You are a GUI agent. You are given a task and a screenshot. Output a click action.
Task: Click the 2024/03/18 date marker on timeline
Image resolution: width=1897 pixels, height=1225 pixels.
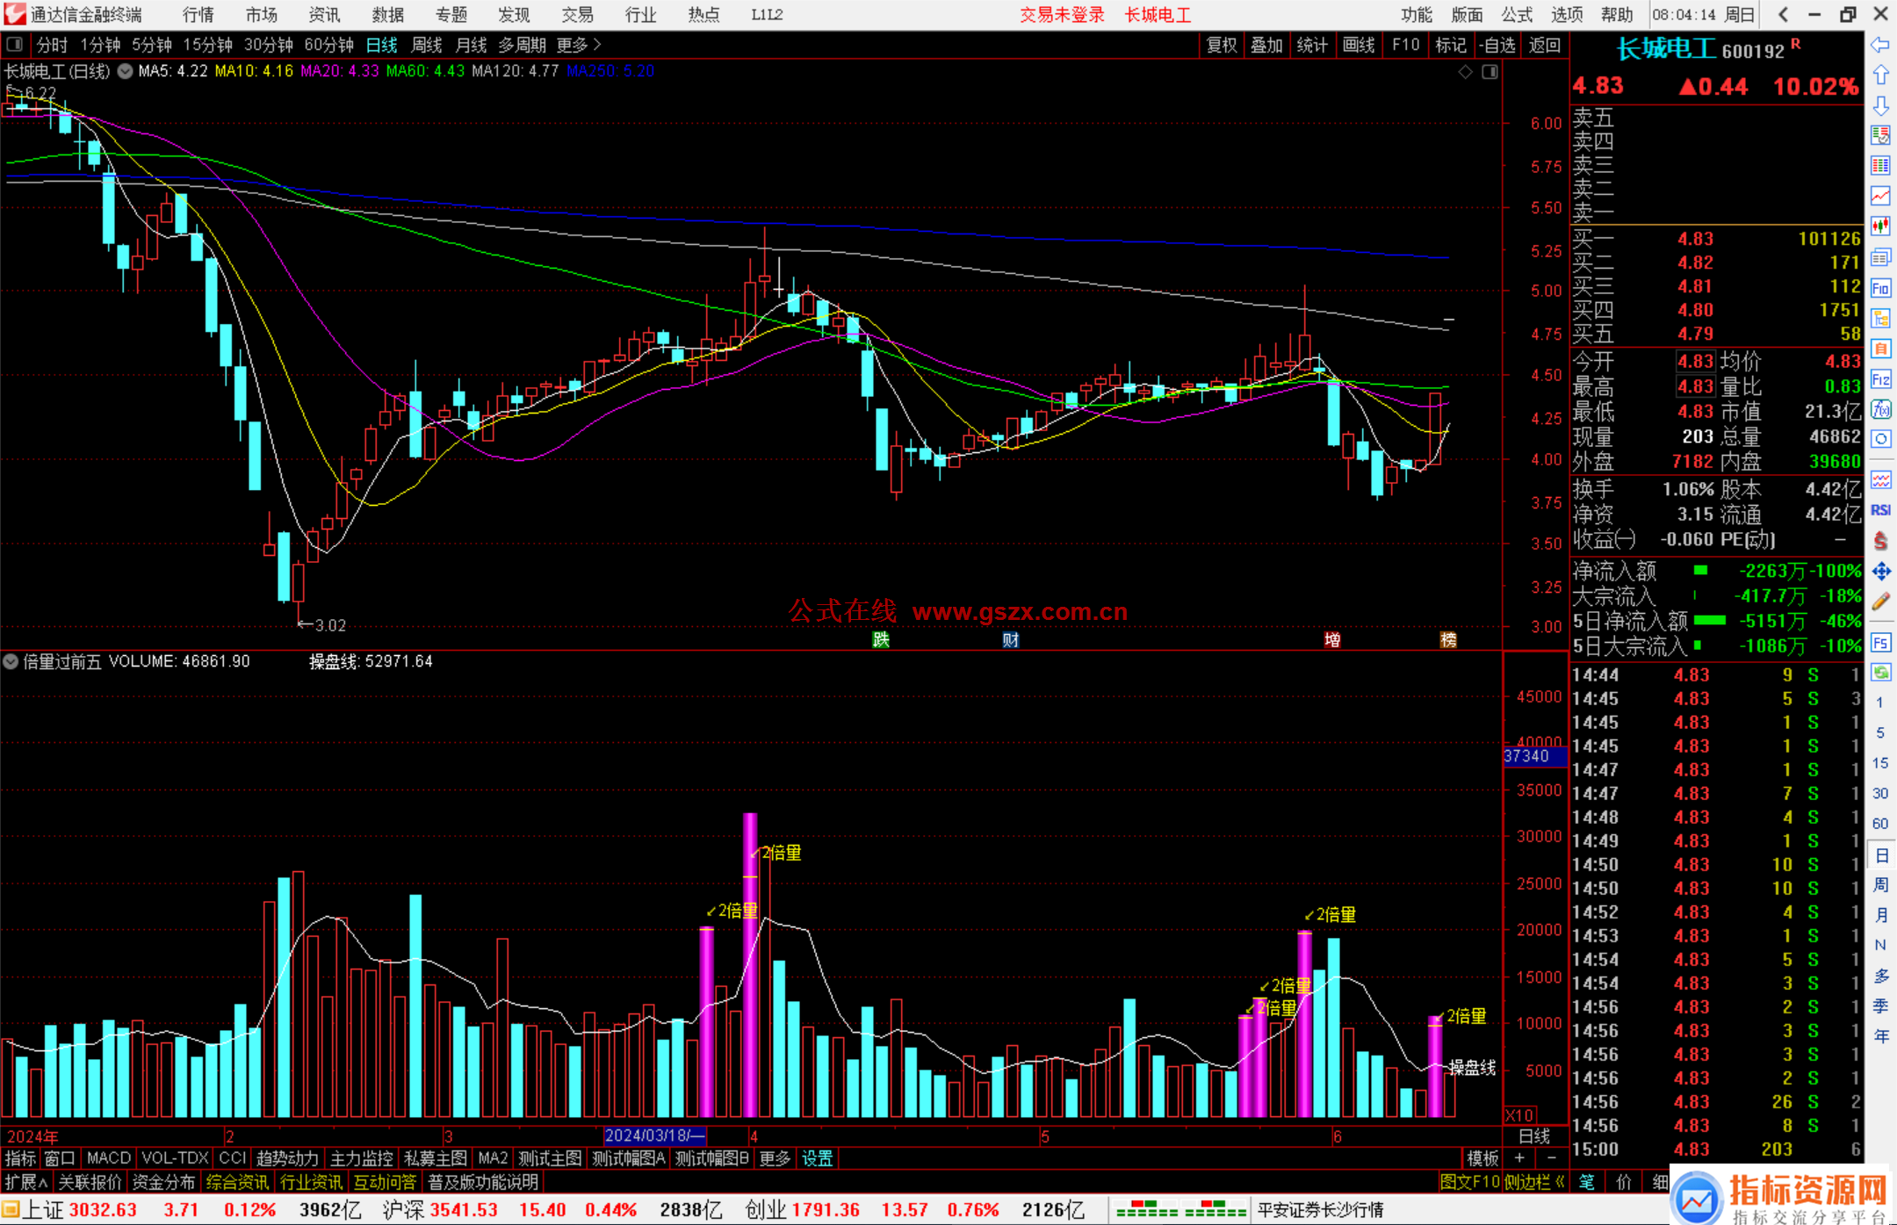tap(655, 1135)
